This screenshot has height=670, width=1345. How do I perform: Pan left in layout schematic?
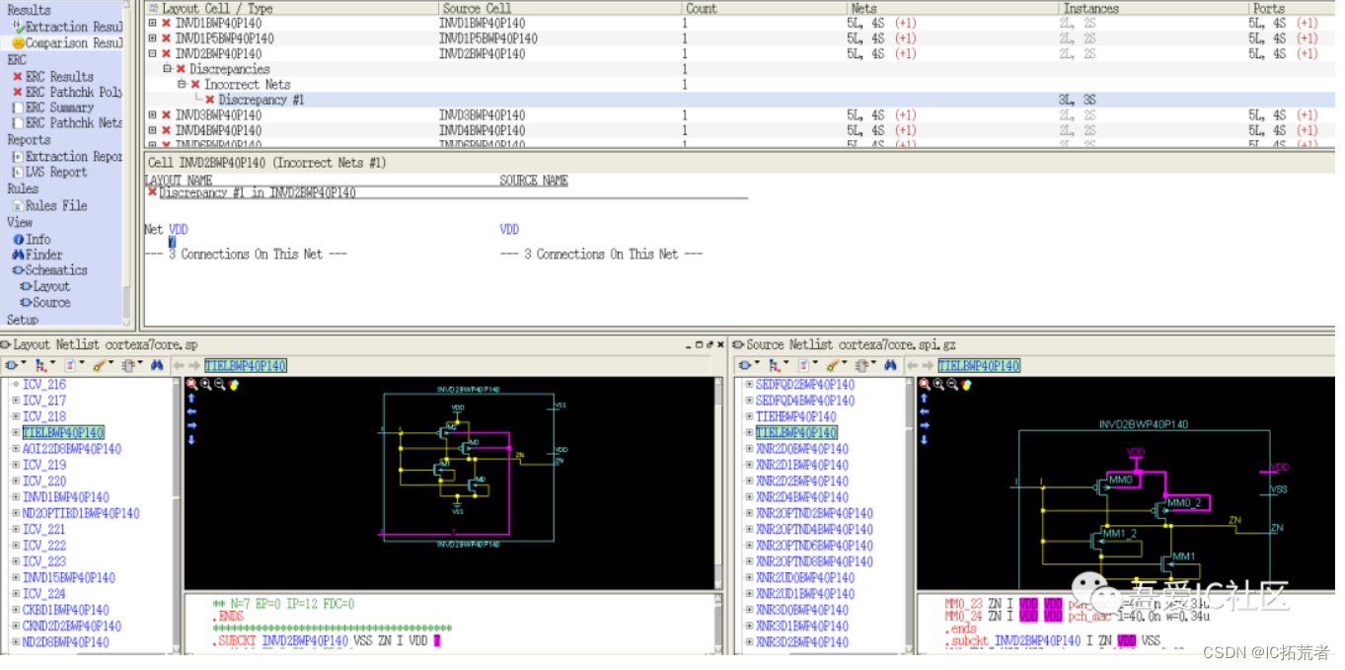coord(191,411)
